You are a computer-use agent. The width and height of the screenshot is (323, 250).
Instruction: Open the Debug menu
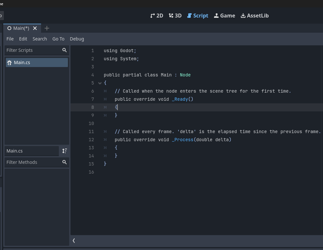[x=77, y=39]
